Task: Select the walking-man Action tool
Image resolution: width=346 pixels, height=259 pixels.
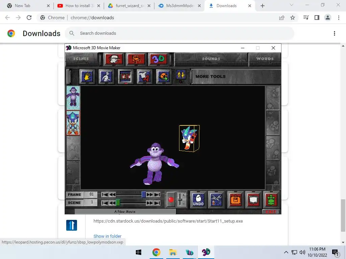Action: (106, 77)
